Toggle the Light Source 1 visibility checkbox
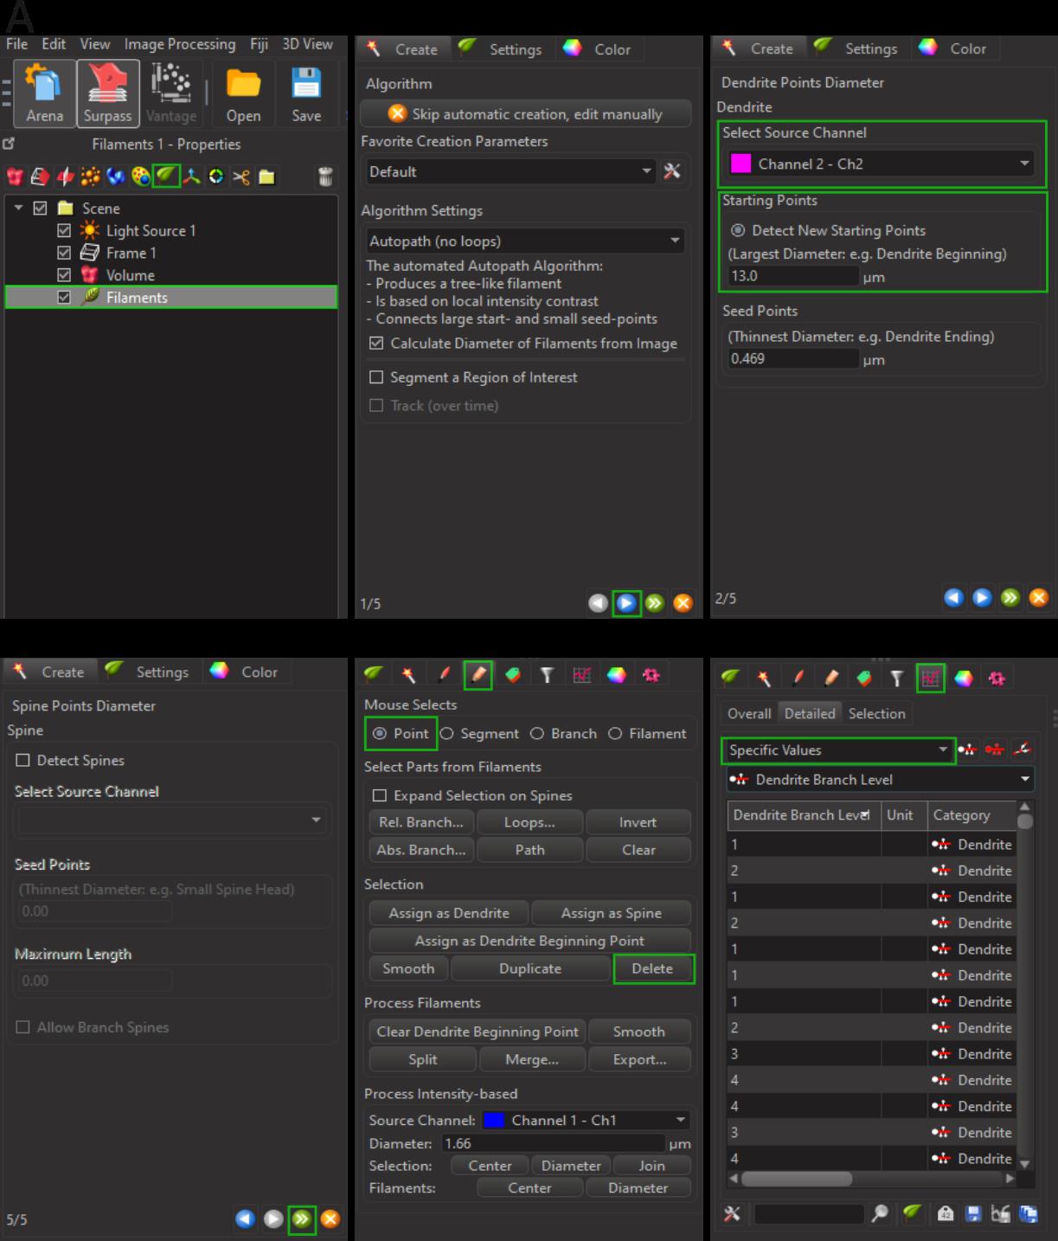The image size is (1058, 1241). (63, 230)
